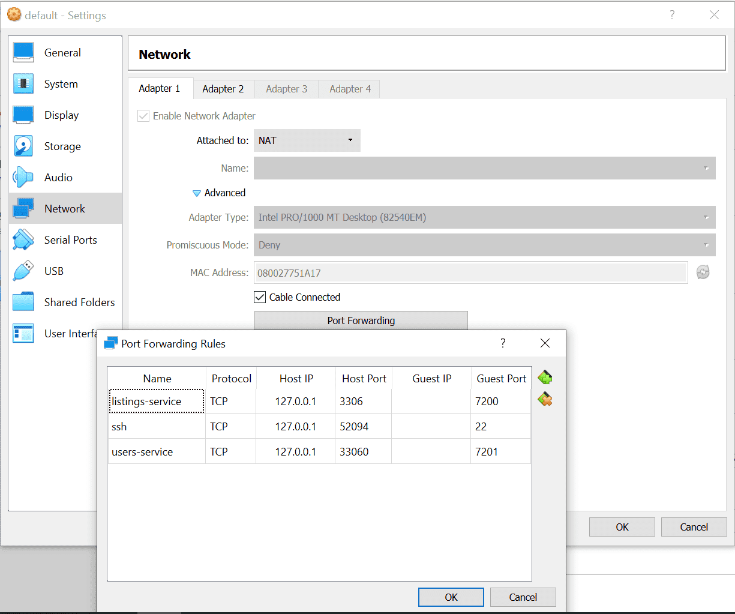Toggle the Enable Network Adapter checkbox
The width and height of the screenshot is (735, 614).
143,116
